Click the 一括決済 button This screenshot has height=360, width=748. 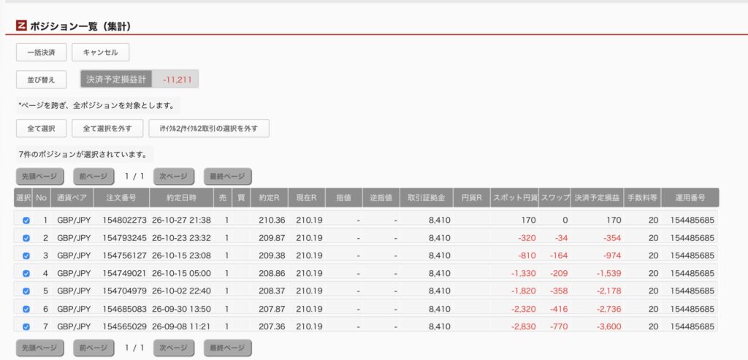41,53
